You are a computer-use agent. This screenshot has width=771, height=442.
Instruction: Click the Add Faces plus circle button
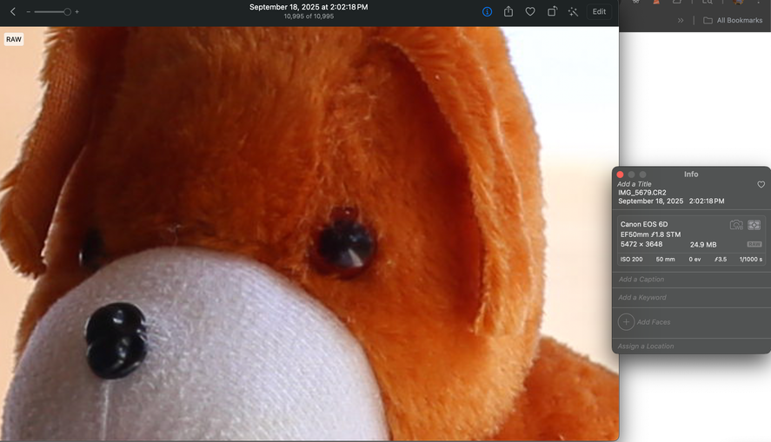[x=626, y=322]
